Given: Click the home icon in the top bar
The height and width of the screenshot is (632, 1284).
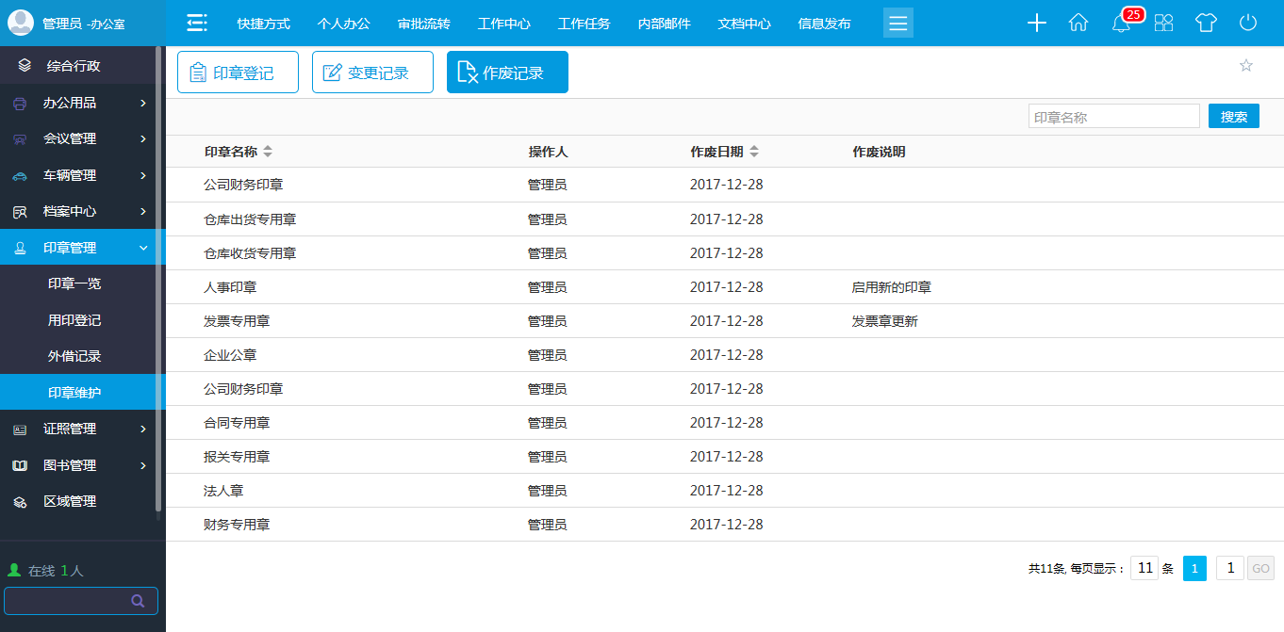Looking at the screenshot, I should coord(1078,23).
